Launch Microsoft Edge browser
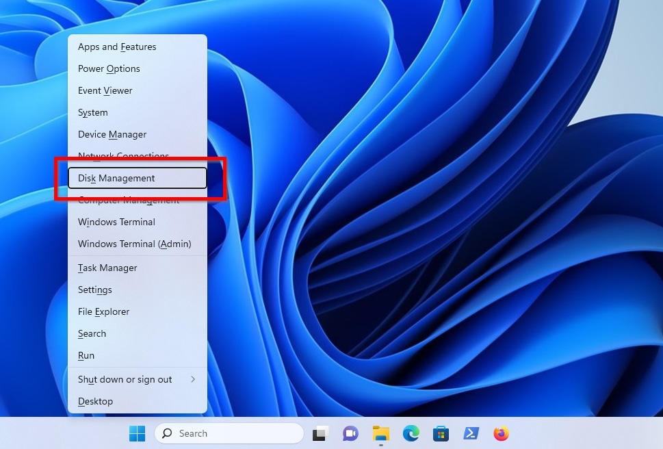 411,433
